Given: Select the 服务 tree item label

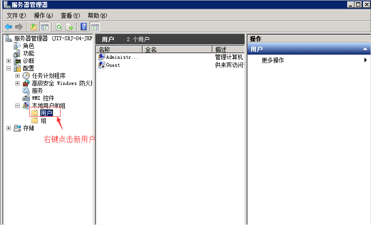Looking at the screenshot, I should (x=37, y=91).
